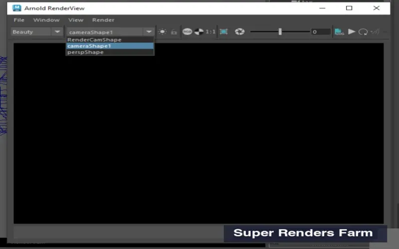Close the Arnold RenderView window
The width and height of the screenshot is (399, 249).
377,8
